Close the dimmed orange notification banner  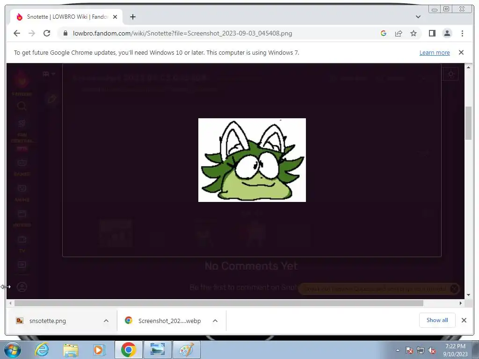coord(454,288)
